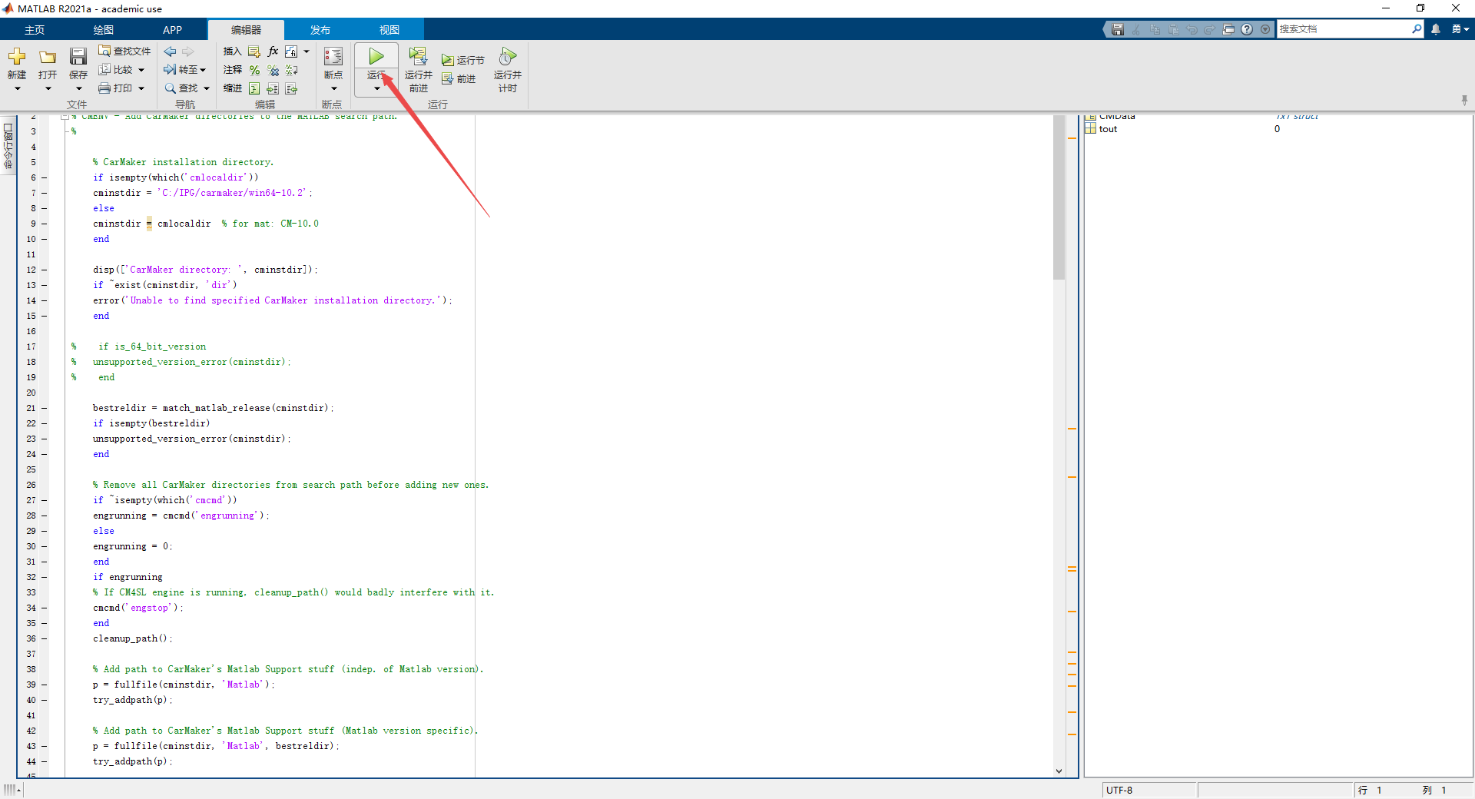Image resolution: width=1475 pixels, height=799 pixels.
Task: Click the New (新建) plus icon
Action: 17,56
